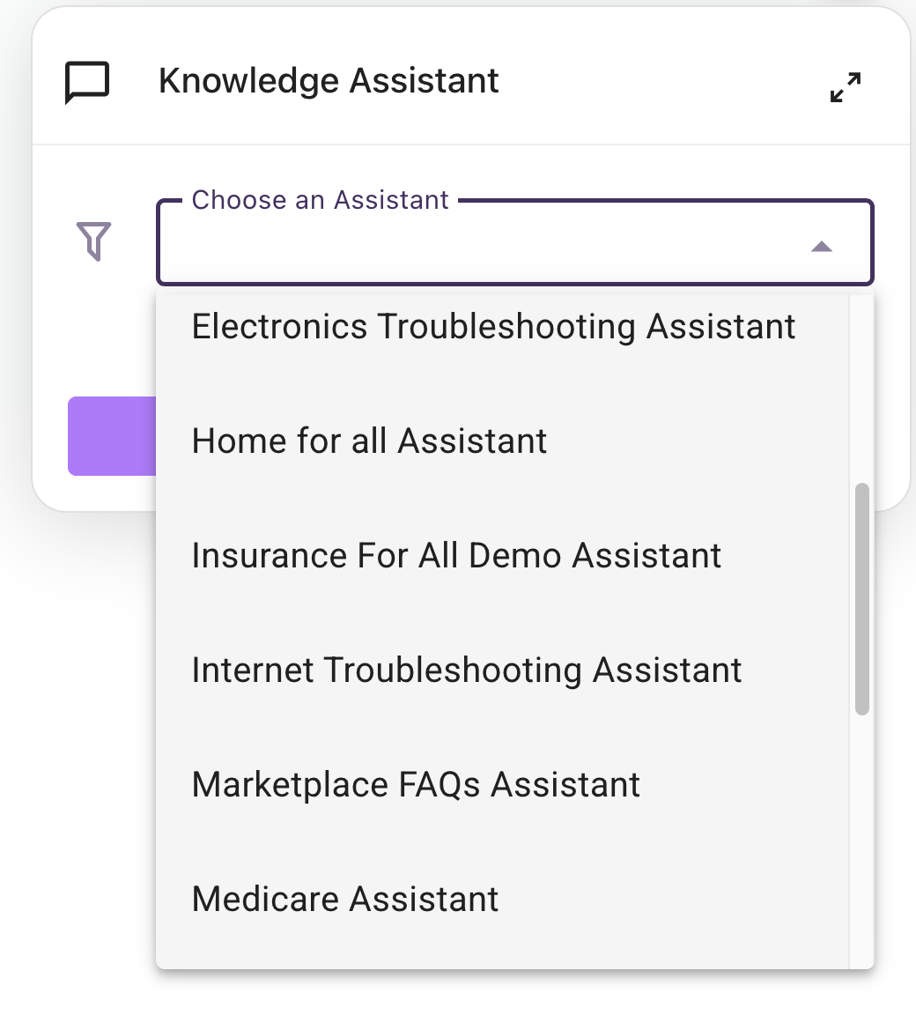
Task: Collapse the assistant list with the arrow
Action: tap(822, 248)
